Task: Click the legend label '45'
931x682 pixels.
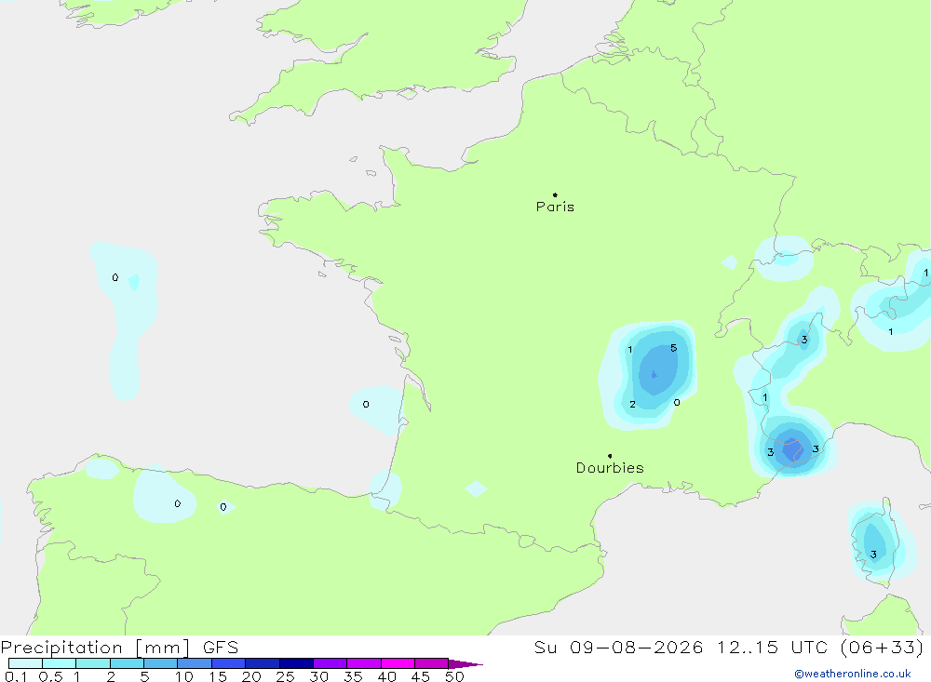Action: [421, 676]
